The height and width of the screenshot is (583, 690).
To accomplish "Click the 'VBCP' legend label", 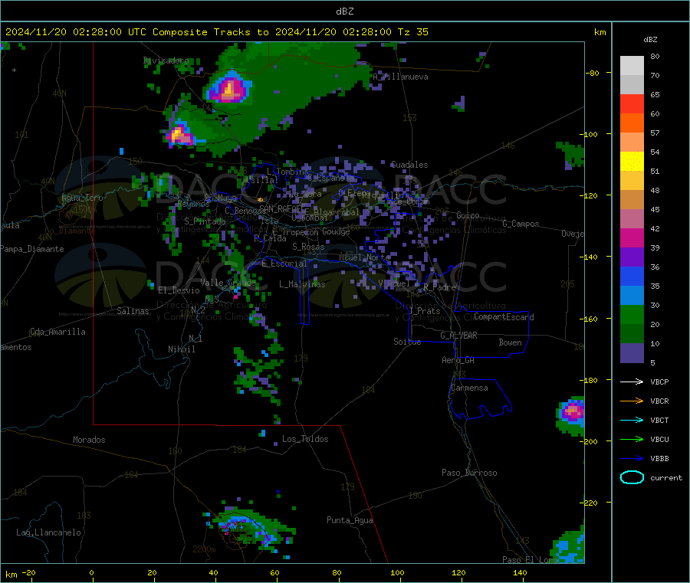I will (659, 382).
